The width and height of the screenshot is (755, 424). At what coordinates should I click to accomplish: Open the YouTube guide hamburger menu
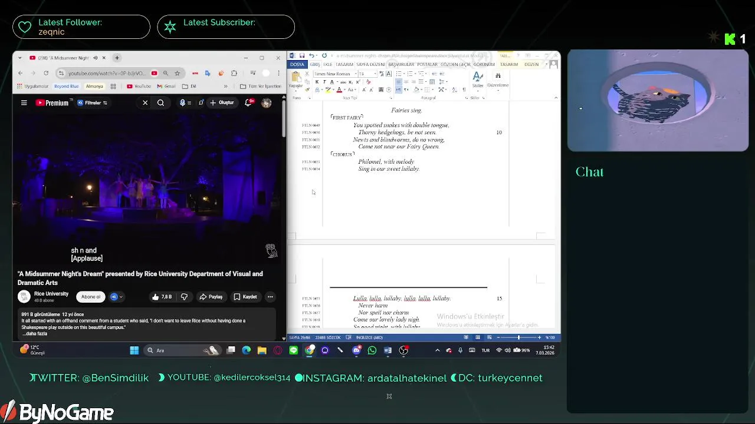tap(24, 102)
